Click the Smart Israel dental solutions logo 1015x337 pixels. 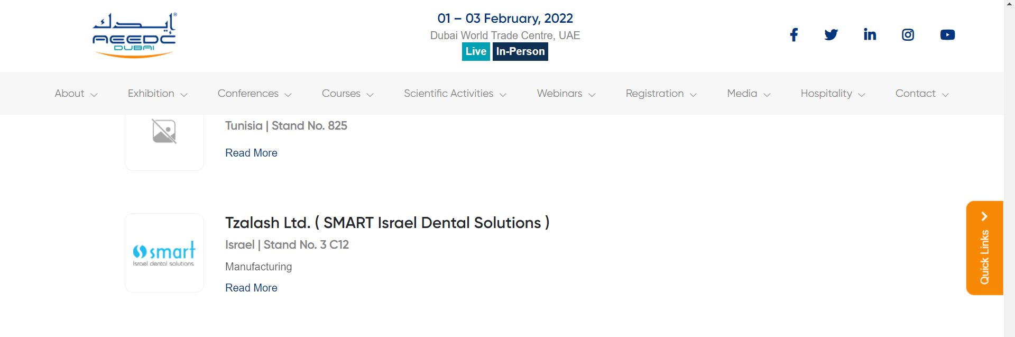click(x=164, y=253)
